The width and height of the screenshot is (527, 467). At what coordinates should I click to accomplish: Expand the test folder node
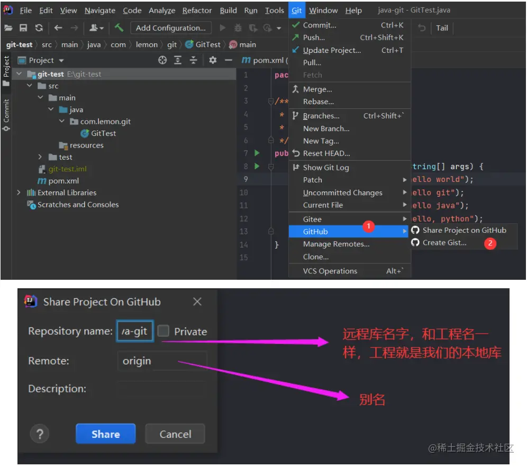tap(40, 157)
